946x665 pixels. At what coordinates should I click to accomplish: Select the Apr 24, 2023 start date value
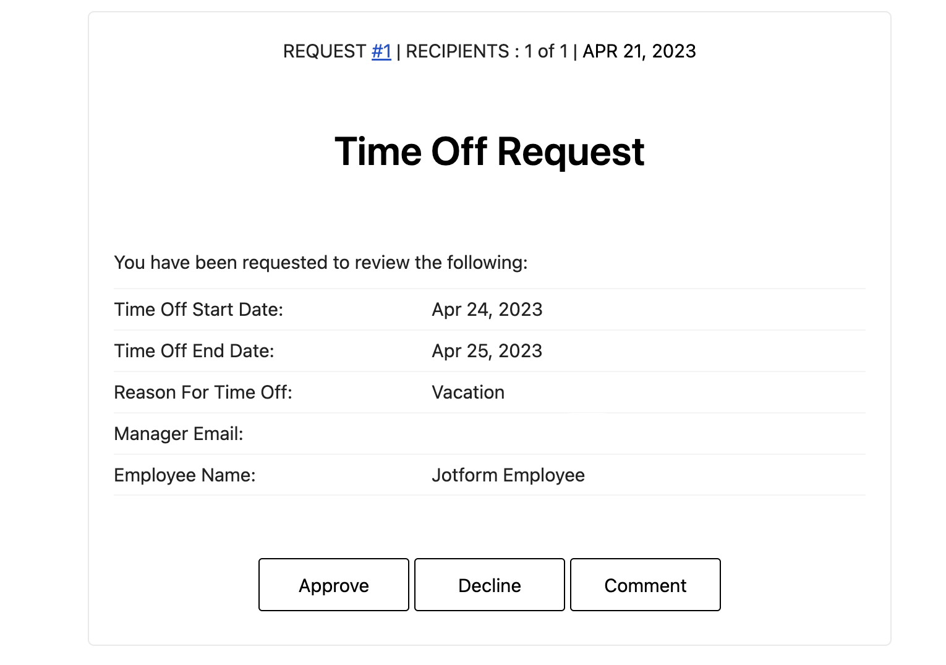[487, 310]
